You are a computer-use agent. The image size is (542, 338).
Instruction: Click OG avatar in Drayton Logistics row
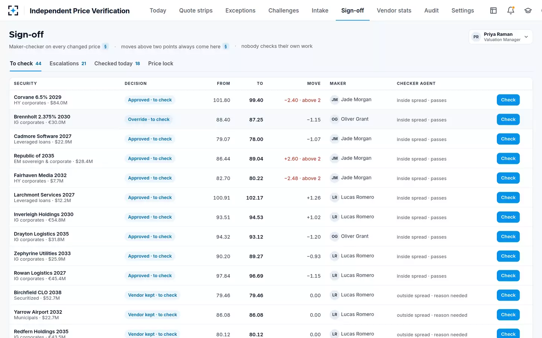click(x=335, y=237)
